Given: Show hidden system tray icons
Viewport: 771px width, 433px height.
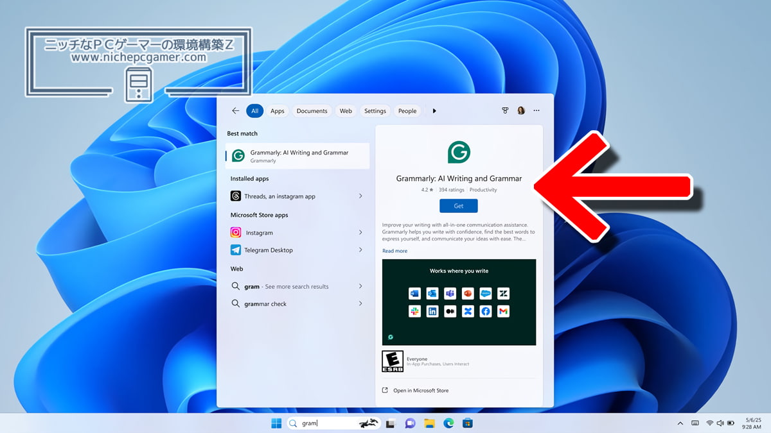Looking at the screenshot, I should [680, 423].
